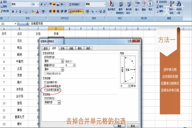Click Decrease Decimal icon
192x128 pixels.
point(104,12)
